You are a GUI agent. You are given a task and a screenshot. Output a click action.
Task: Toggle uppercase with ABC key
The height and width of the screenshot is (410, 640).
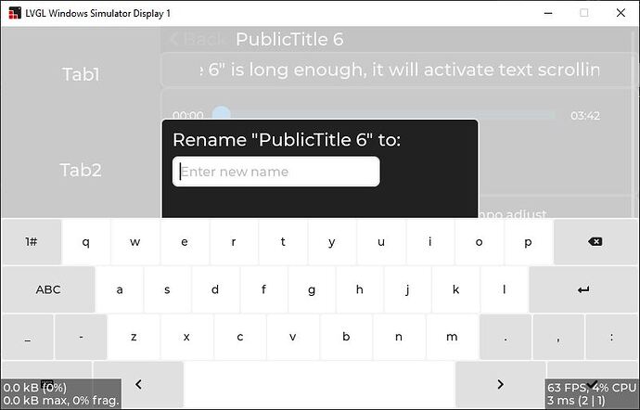48,289
